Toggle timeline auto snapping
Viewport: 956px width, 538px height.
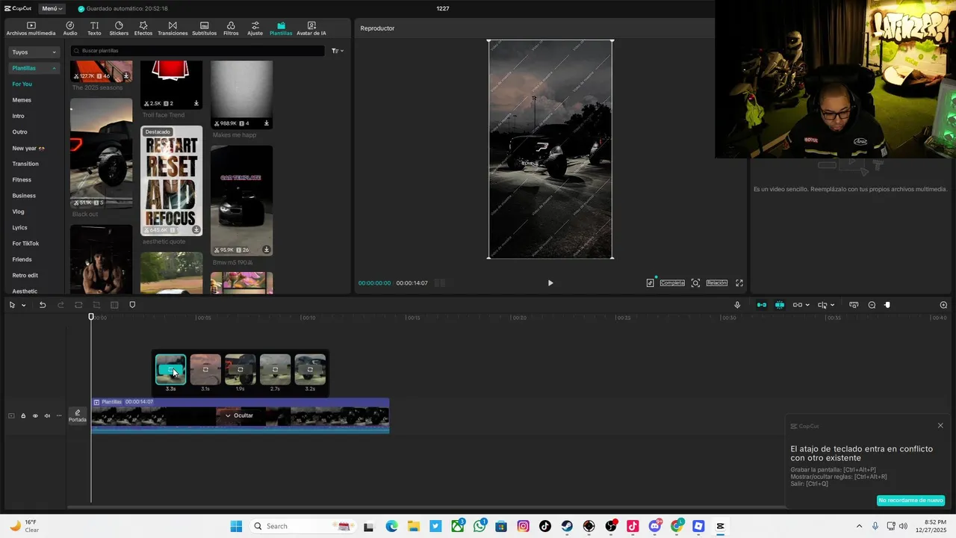pyautogui.click(x=780, y=305)
